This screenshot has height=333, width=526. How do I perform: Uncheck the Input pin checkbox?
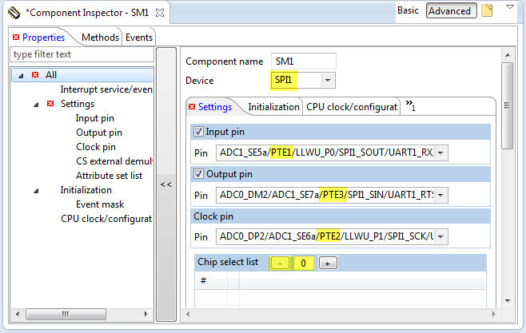click(x=199, y=131)
